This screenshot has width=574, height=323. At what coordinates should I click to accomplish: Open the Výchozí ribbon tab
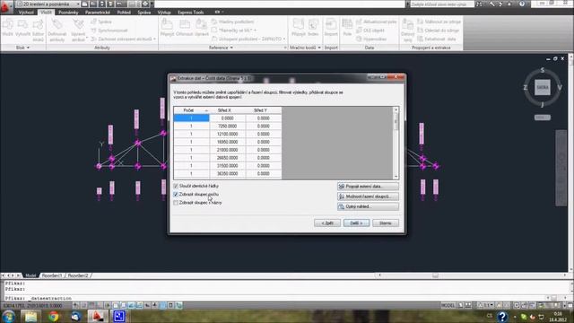(x=26, y=13)
